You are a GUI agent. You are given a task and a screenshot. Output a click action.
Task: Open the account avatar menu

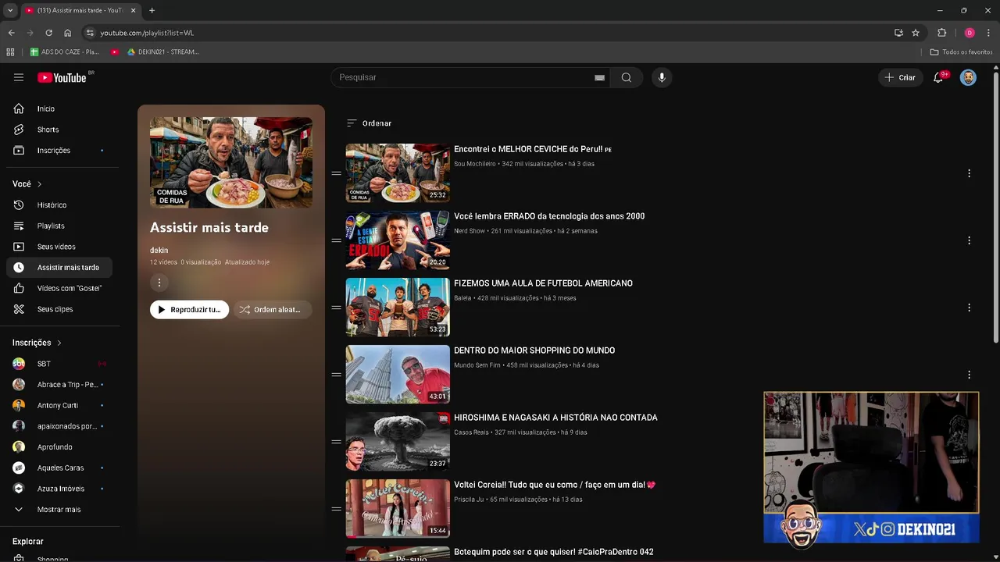(x=968, y=77)
